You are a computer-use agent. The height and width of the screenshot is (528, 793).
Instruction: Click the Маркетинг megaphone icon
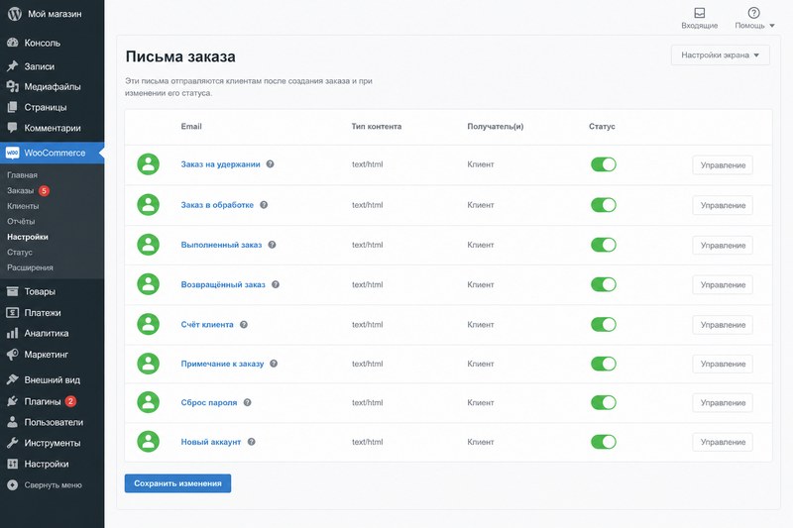[x=13, y=355]
